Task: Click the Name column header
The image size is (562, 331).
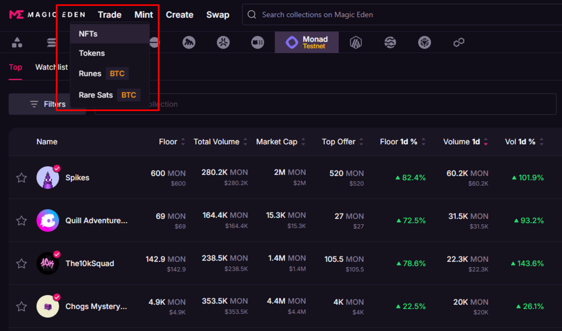Action: pyautogui.click(x=47, y=142)
